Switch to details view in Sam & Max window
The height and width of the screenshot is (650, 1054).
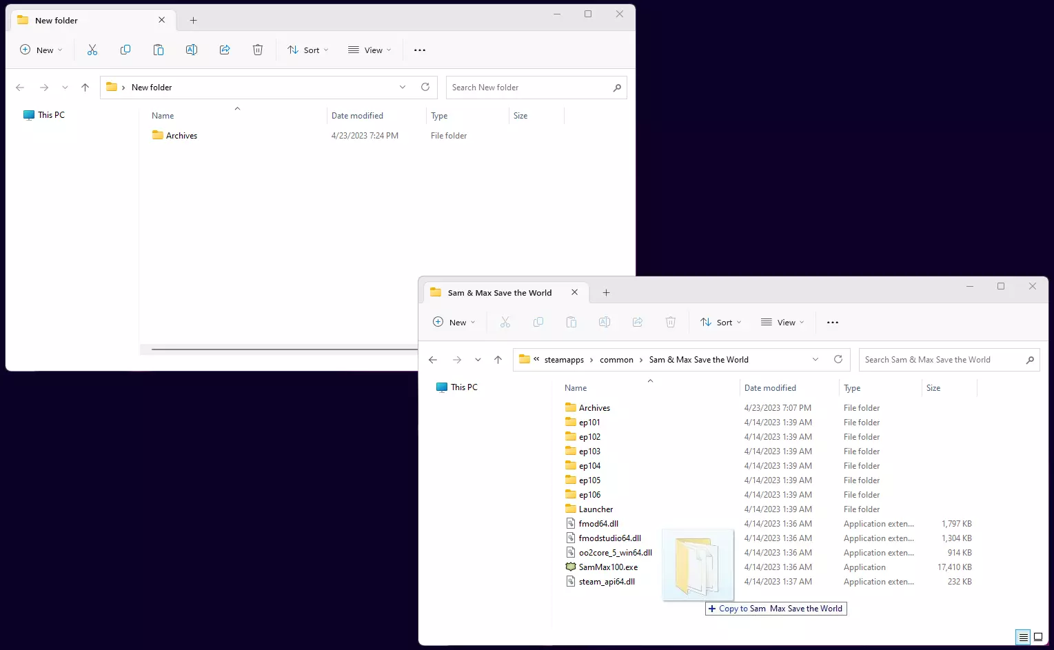[x=1024, y=637]
